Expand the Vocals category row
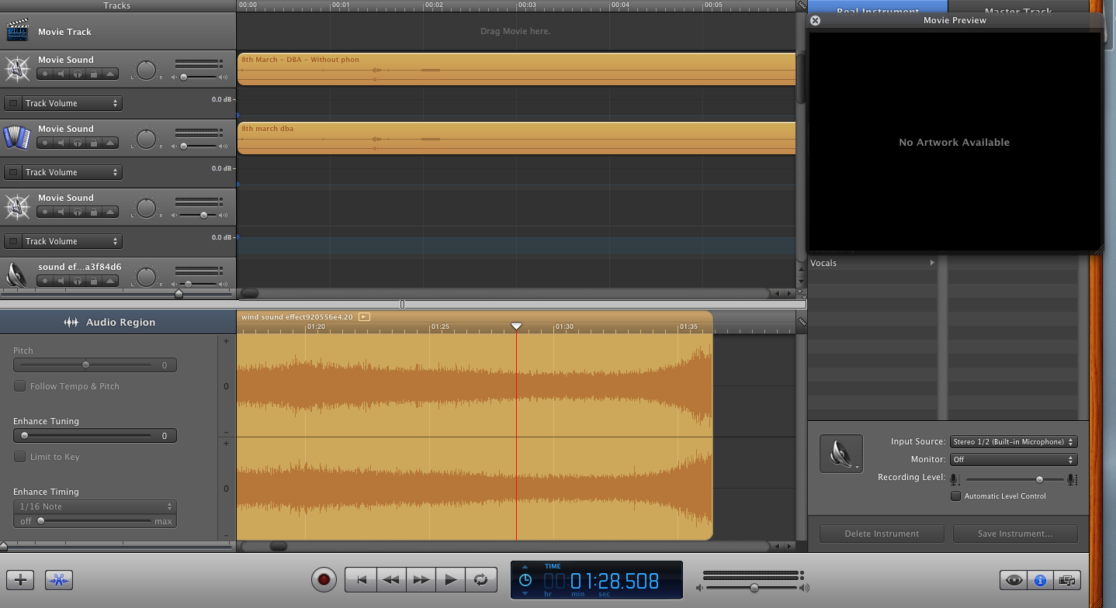The image size is (1116, 608). [x=873, y=263]
